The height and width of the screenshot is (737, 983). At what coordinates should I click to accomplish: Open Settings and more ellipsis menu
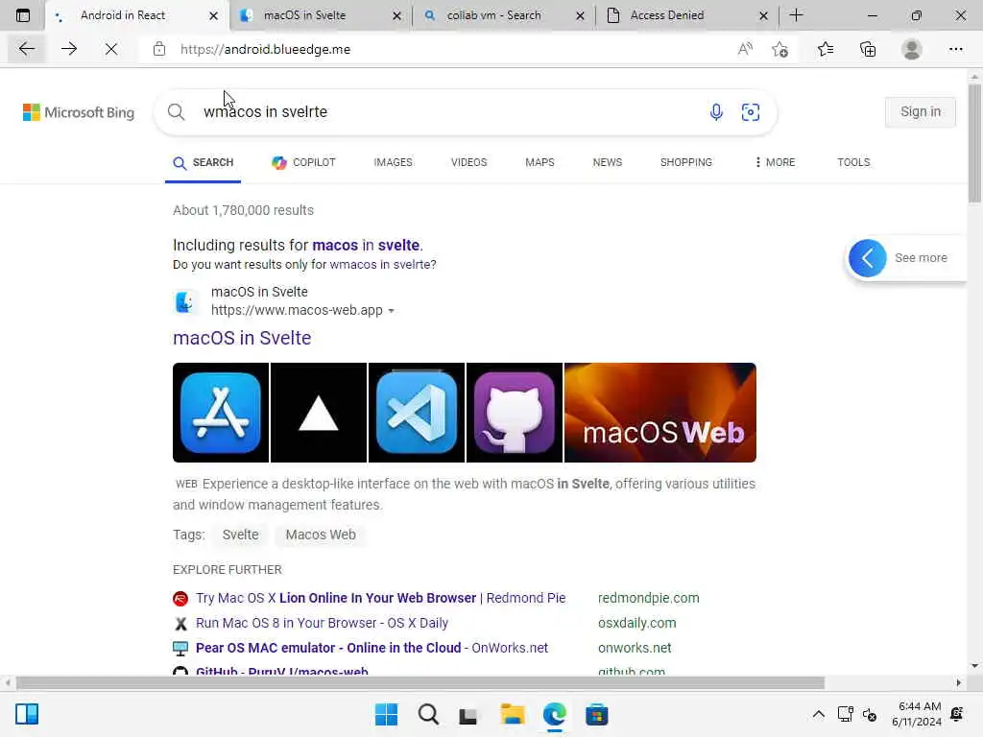(x=955, y=49)
